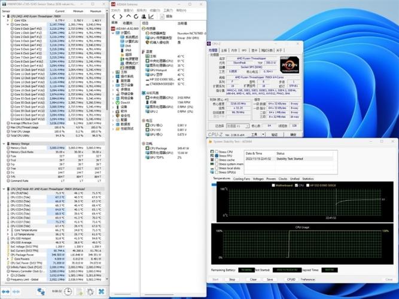This screenshot has width=399, height=299.
Task: Expand HWiNFO Core Powers group
Action: pyautogui.click(x=8, y=259)
